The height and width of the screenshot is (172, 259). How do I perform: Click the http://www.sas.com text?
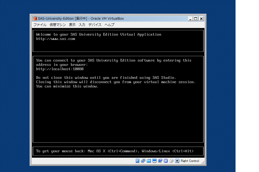click(x=56, y=39)
